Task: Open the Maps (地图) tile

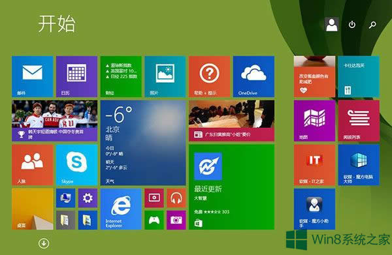Action: pyautogui.click(x=314, y=121)
